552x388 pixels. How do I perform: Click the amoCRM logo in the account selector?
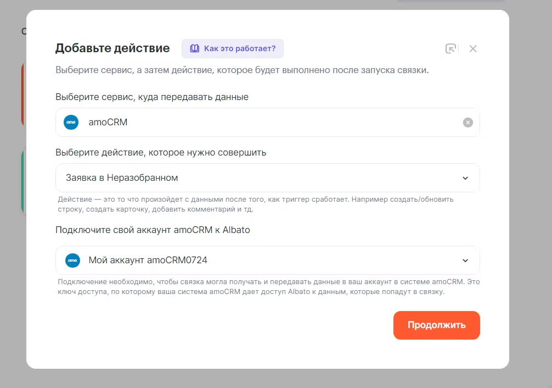click(x=73, y=260)
